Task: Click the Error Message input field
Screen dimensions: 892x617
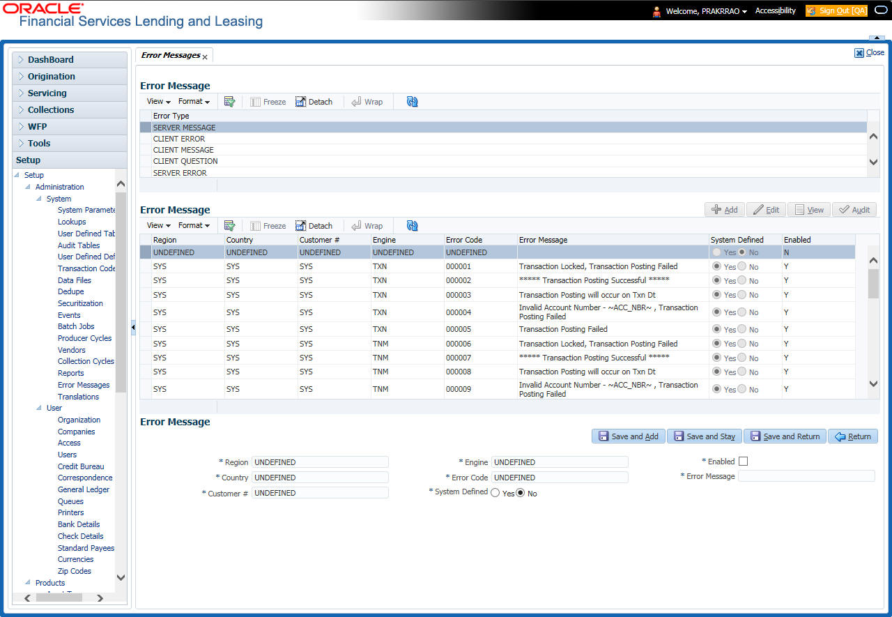Action: 806,476
